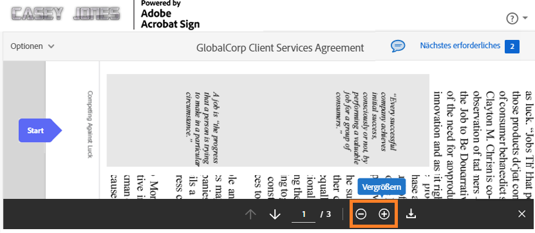The width and height of the screenshot is (535, 233).
Task: Click the Casey Jones logo
Action: pos(66,14)
